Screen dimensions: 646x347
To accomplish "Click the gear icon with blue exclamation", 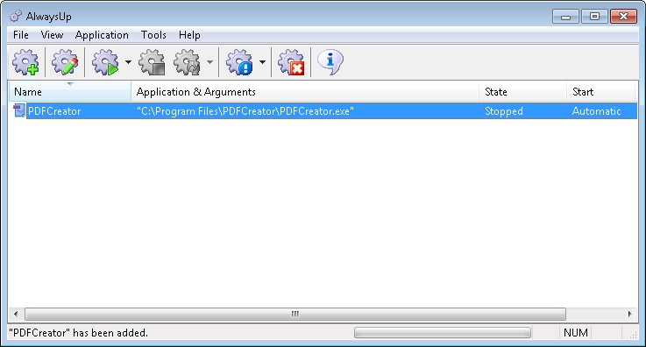I will (239, 62).
